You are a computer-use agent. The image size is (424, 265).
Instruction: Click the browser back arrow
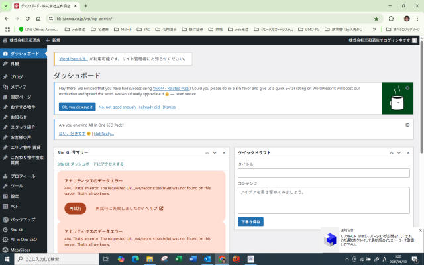click(x=7, y=19)
